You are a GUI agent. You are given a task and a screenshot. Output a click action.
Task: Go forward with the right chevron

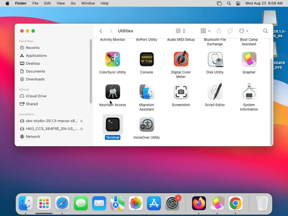tap(111, 31)
